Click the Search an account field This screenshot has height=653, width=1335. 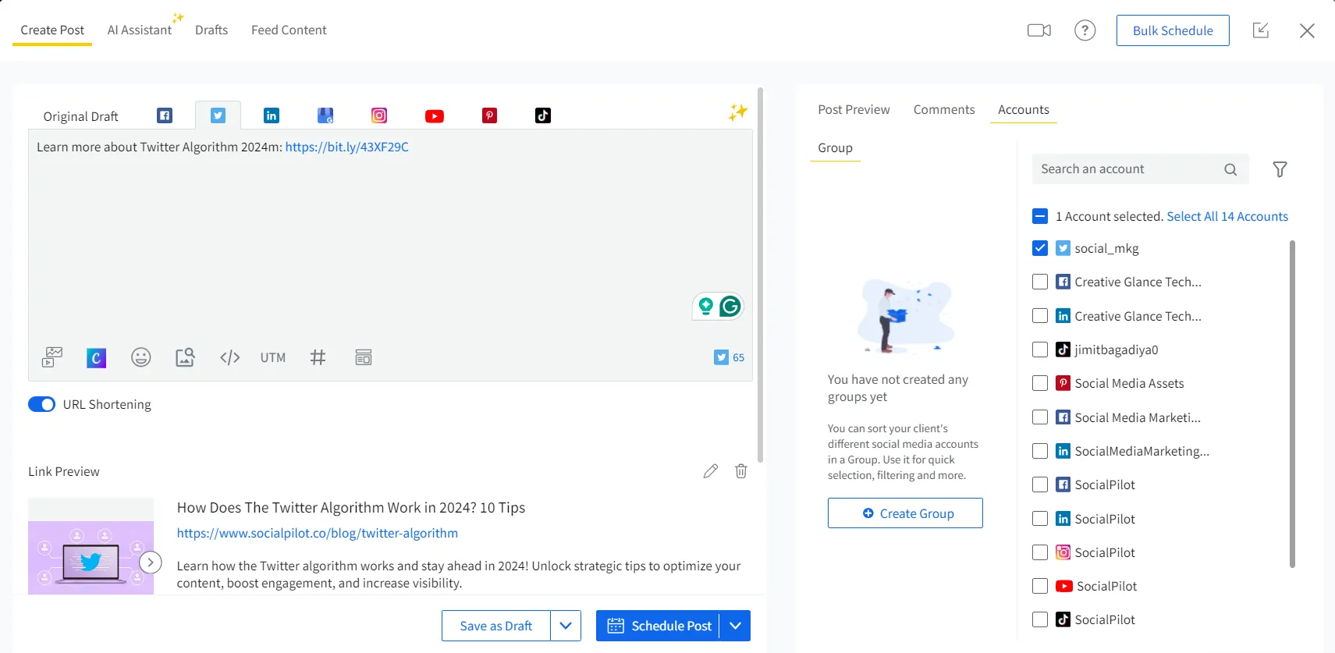[1140, 169]
